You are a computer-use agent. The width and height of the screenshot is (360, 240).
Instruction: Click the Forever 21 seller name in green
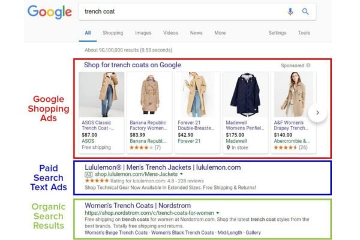189,141
